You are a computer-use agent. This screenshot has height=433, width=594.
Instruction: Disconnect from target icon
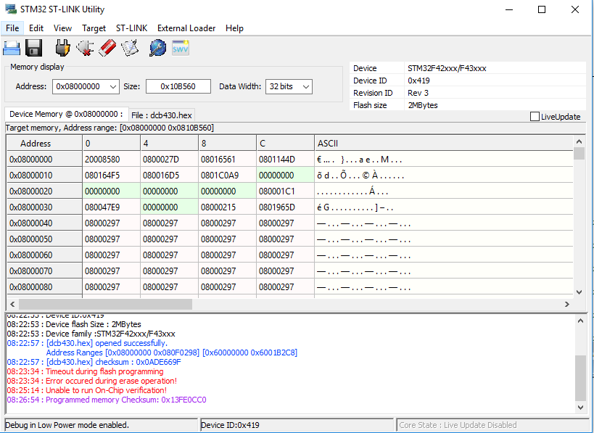click(x=85, y=48)
